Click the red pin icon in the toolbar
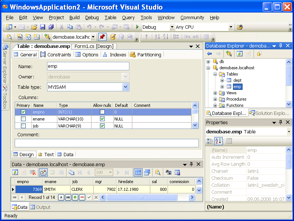294x221 pixels. [102, 37]
